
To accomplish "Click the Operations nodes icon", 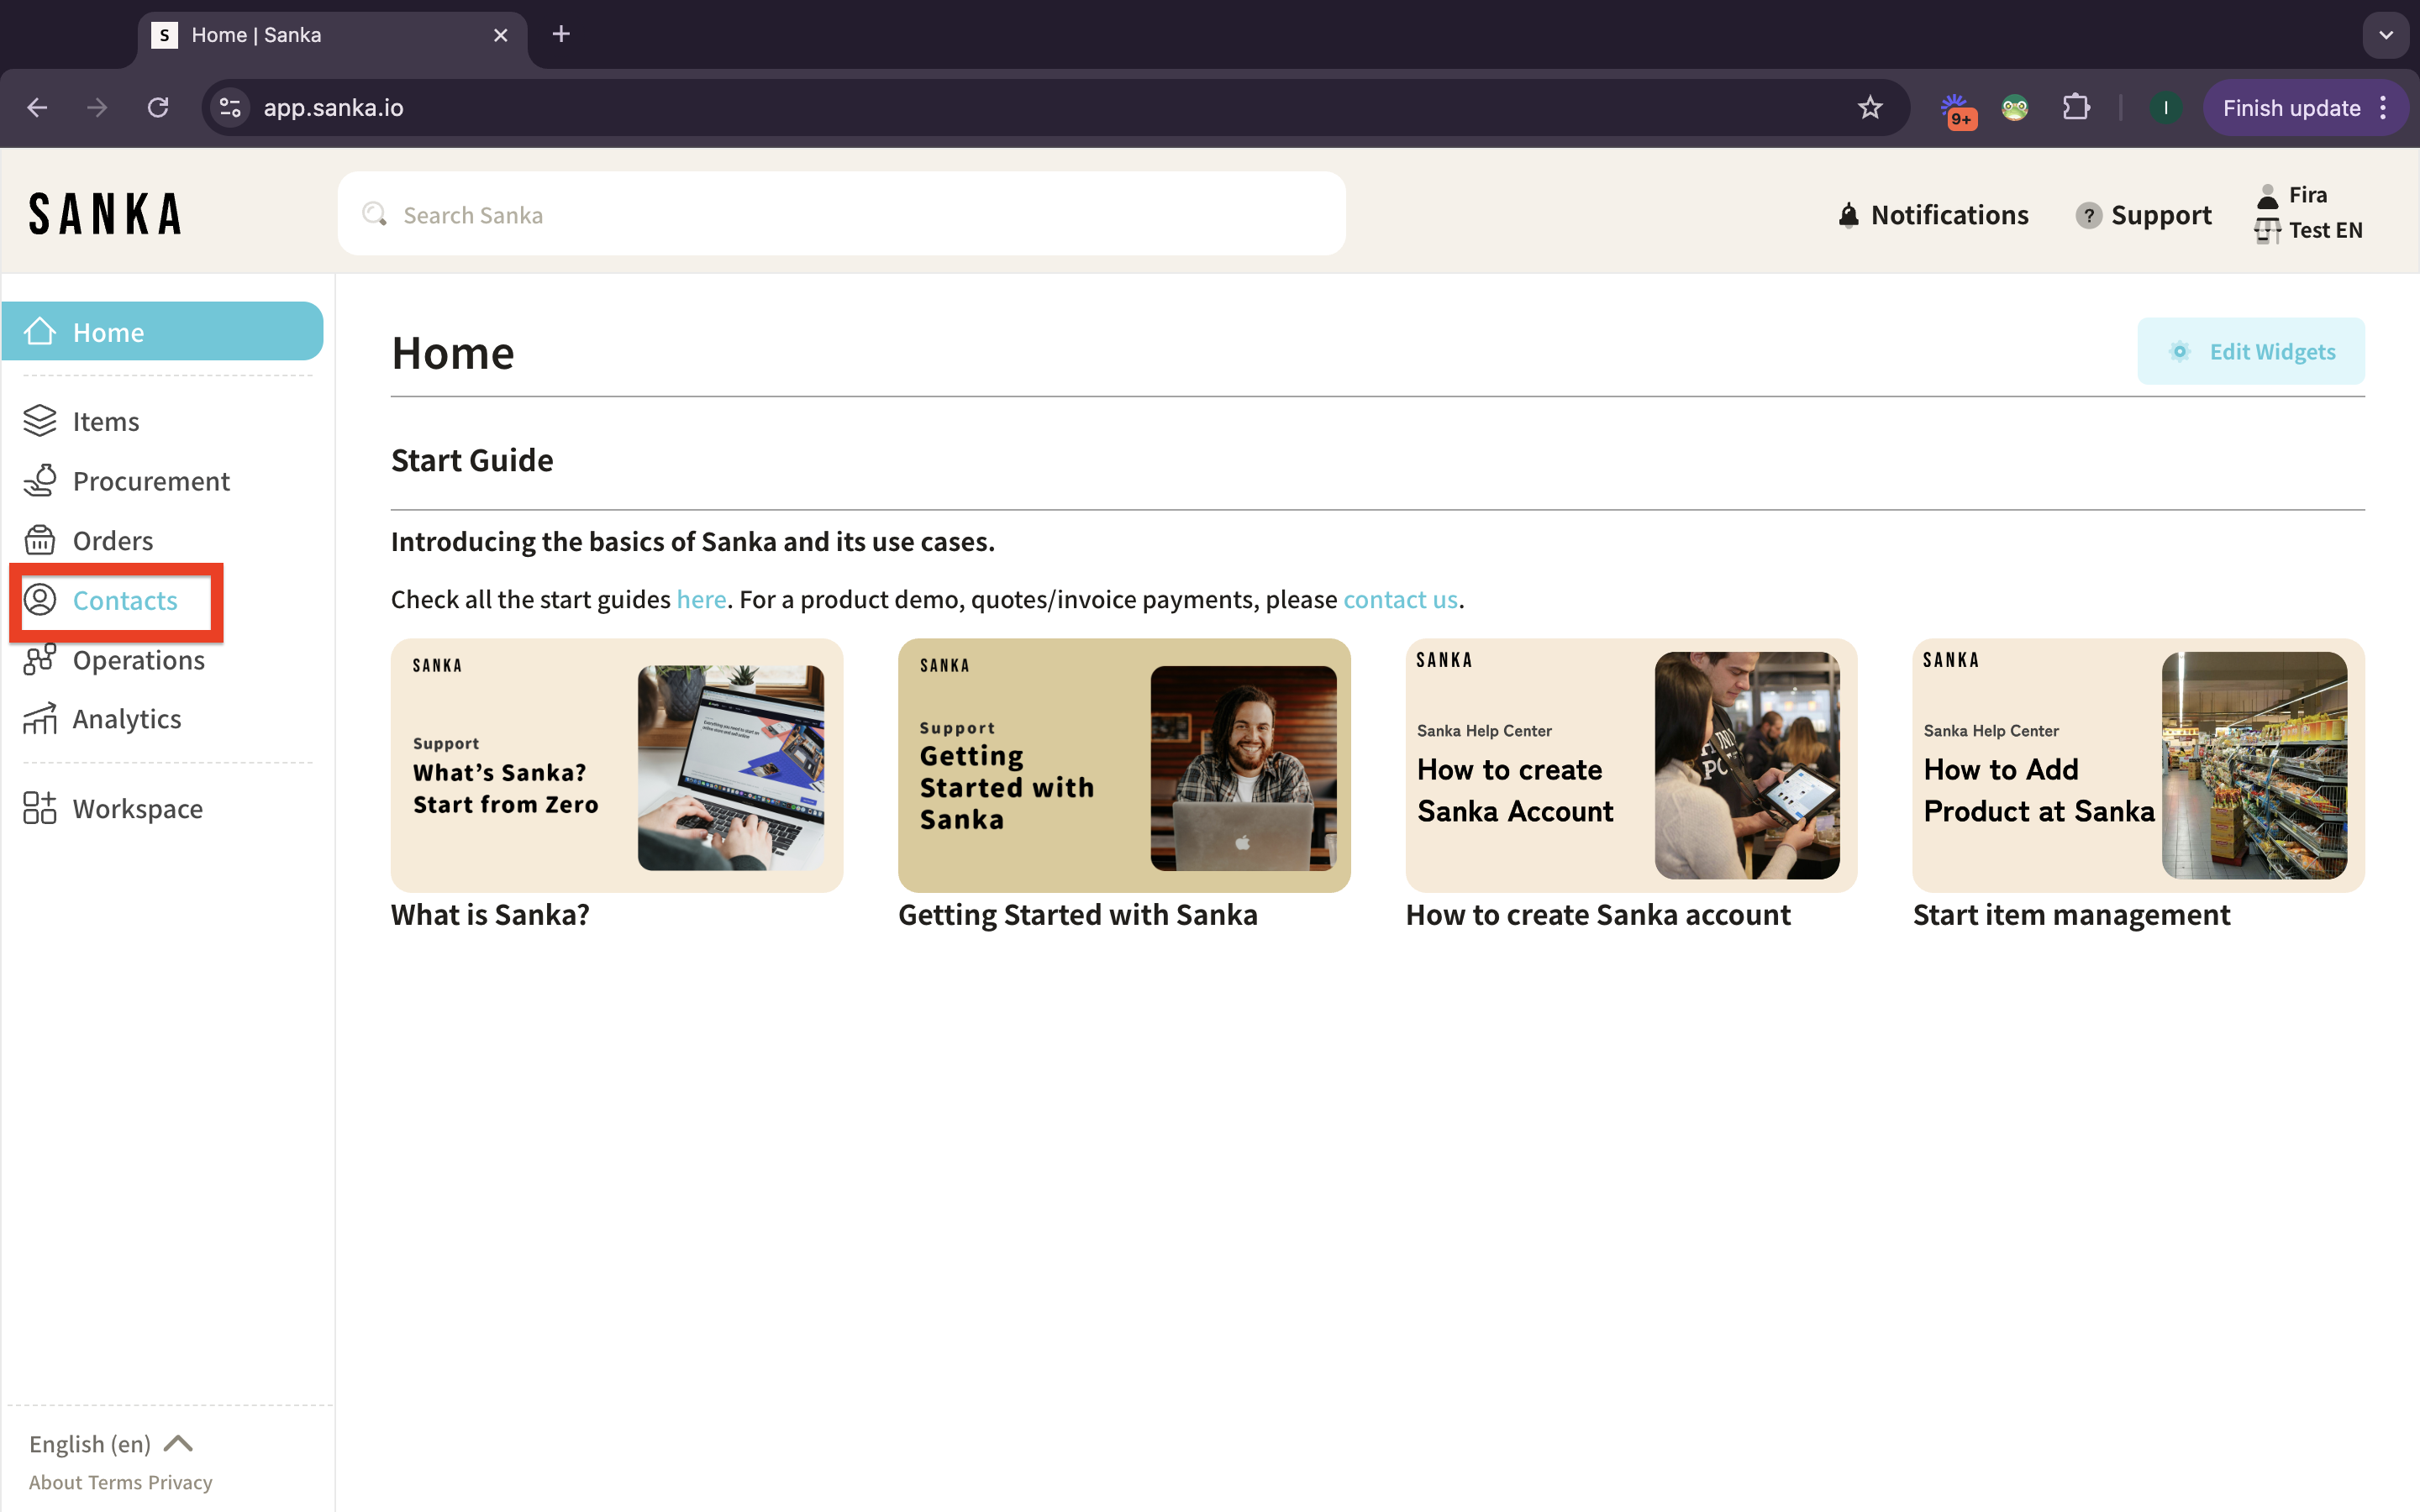I will pos(40,660).
